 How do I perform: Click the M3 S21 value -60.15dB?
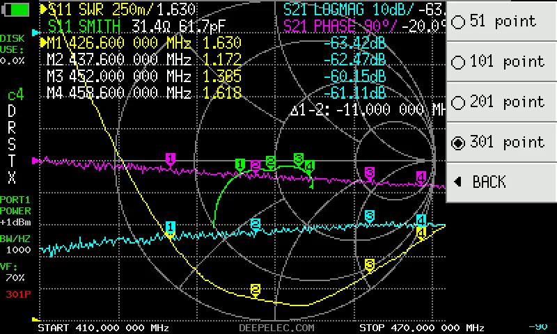[354, 76]
